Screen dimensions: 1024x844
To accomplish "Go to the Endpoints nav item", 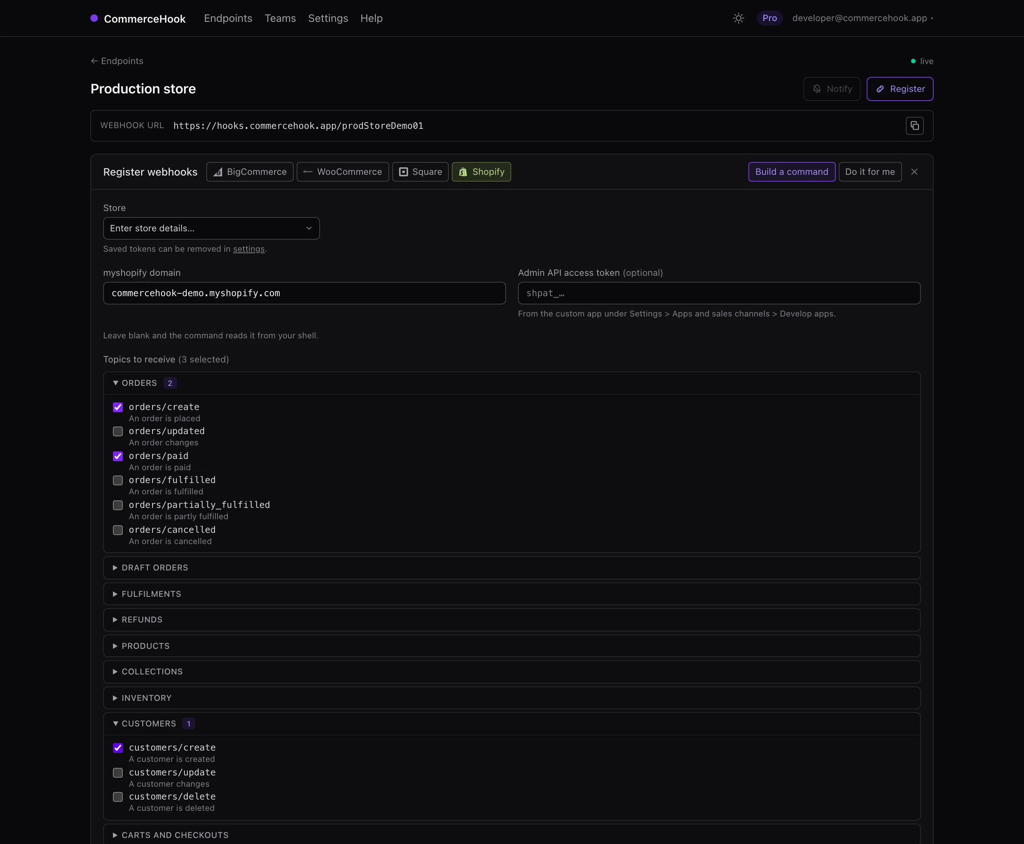I will pyautogui.click(x=228, y=18).
